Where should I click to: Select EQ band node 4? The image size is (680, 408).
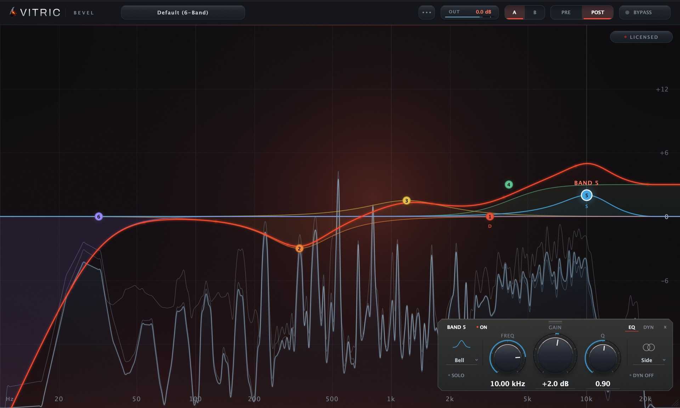coord(509,185)
